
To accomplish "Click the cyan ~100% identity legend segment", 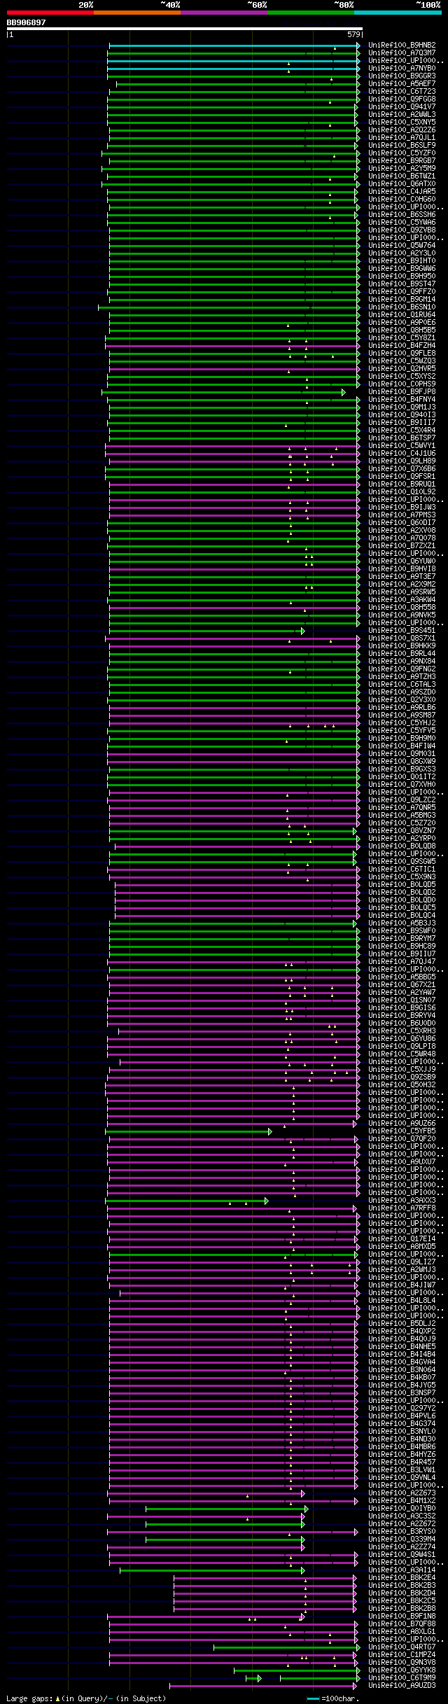I will (398, 13).
